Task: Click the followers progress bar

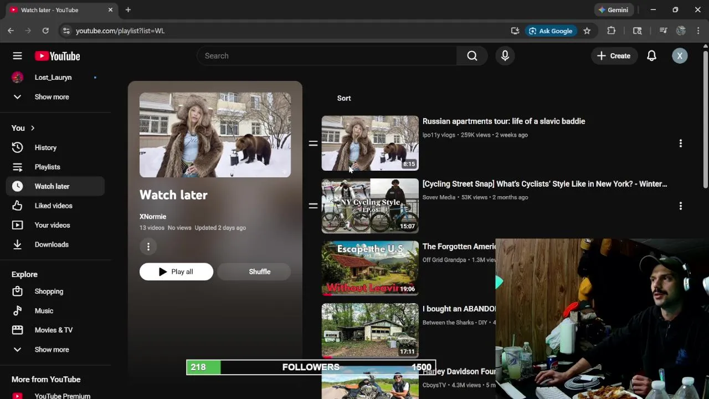Action: (311, 367)
